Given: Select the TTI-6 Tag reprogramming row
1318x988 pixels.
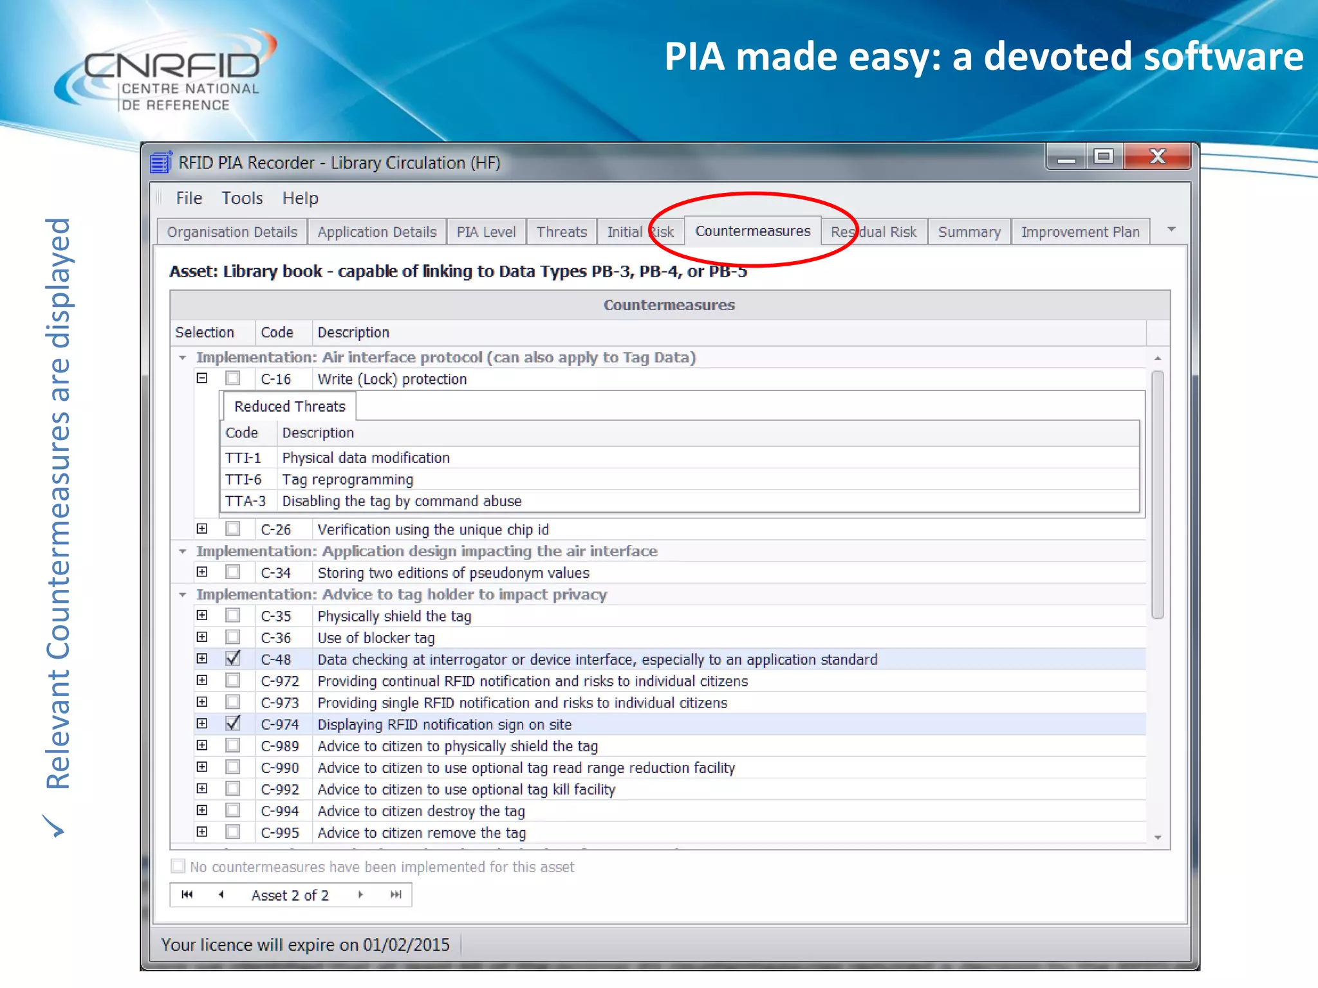Looking at the screenshot, I should 680,480.
